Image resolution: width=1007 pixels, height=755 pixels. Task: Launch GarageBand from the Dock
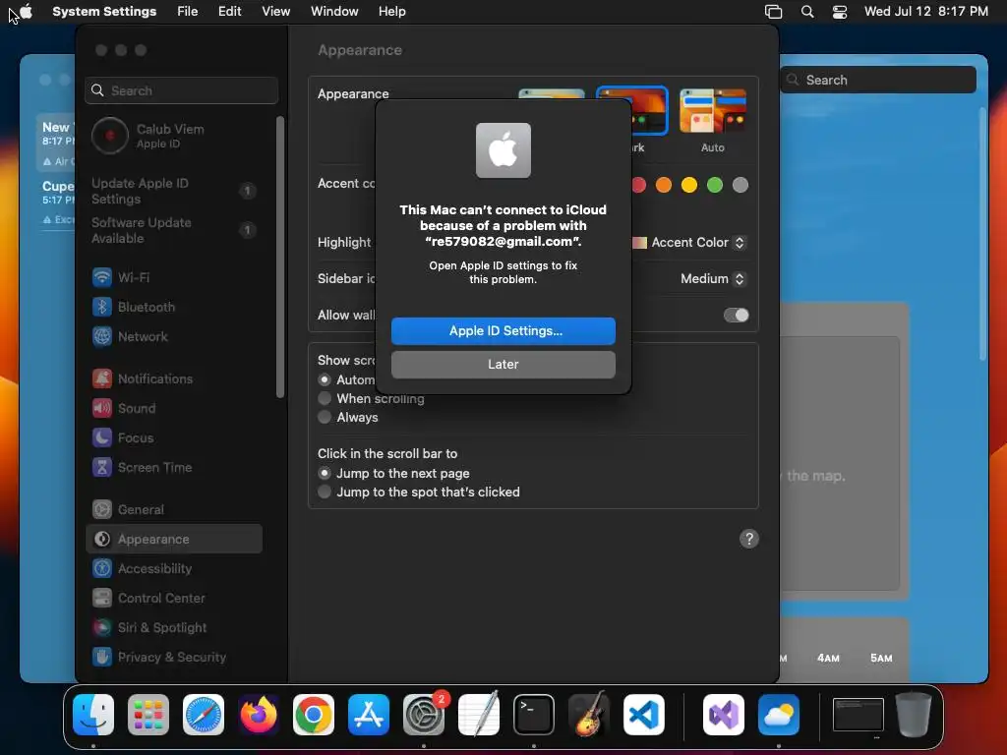[x=589, y=714]
